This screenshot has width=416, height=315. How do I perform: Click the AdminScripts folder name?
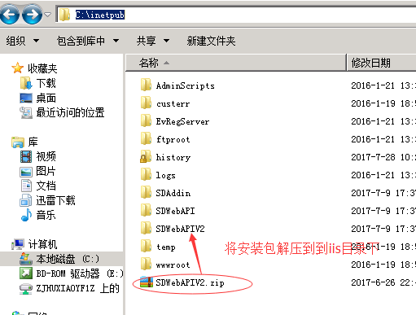pyautogui.click(x=185, y=85)
